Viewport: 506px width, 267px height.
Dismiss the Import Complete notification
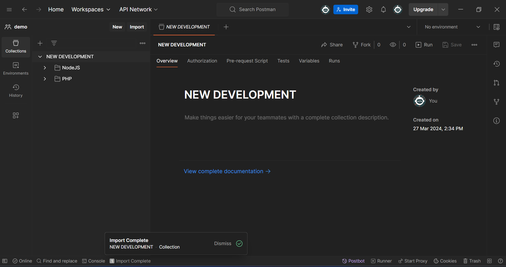(222, 244)
